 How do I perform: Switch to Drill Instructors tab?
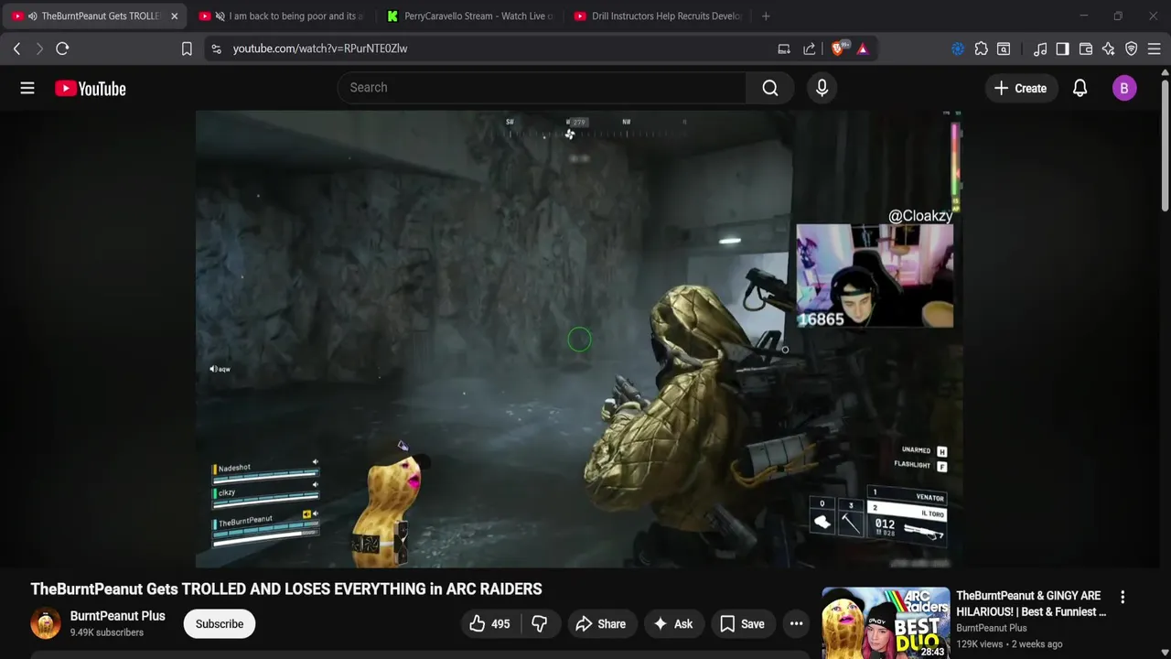tap(658, 16)
